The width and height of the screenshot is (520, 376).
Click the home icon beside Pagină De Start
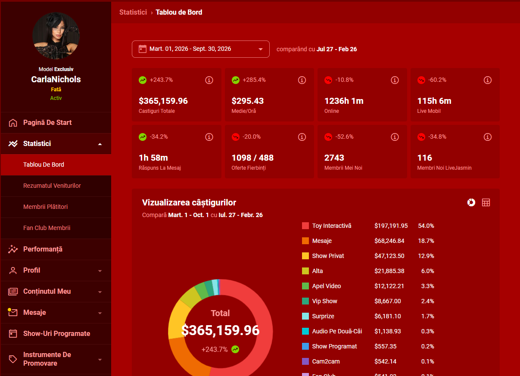pos(13,123)
